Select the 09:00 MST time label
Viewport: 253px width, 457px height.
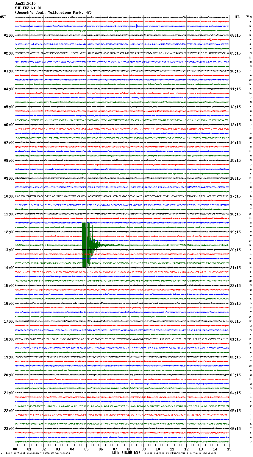pos(9,178)
